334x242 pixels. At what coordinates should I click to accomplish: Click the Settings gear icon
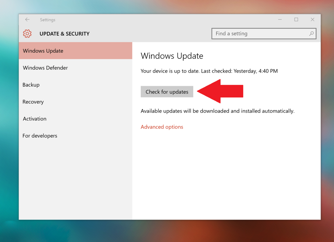click(27, 33)
